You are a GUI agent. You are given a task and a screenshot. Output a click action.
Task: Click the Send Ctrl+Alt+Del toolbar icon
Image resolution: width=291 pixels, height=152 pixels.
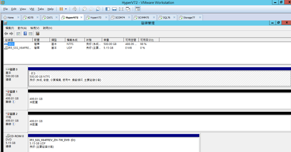click(75, 9)
